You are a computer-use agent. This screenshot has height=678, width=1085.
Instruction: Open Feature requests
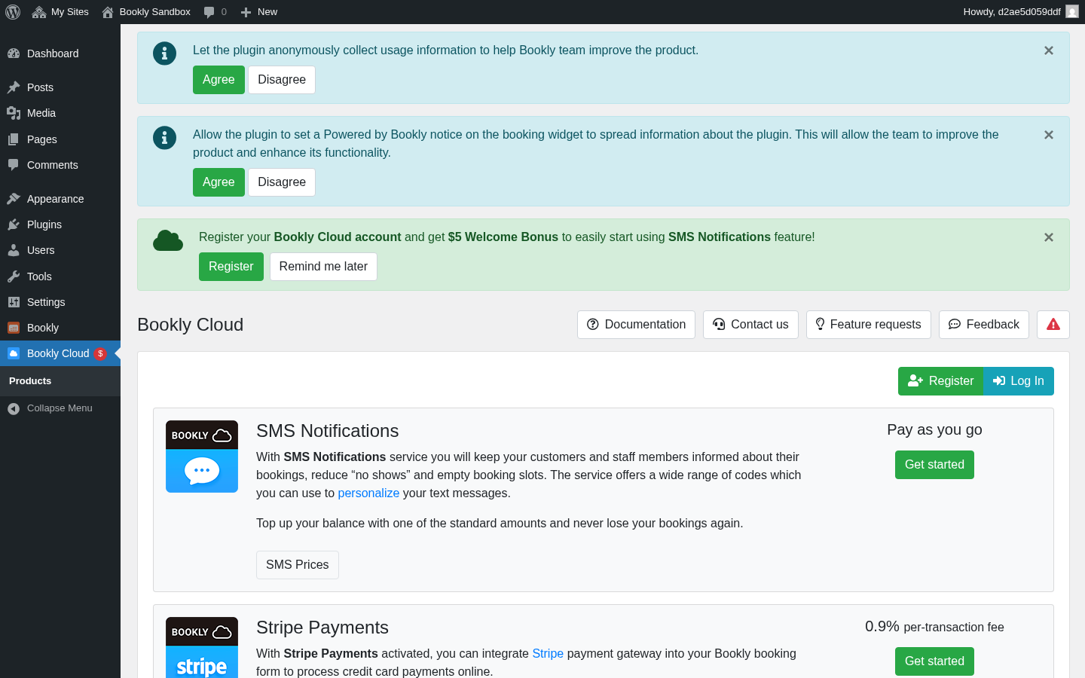point(869,325)
